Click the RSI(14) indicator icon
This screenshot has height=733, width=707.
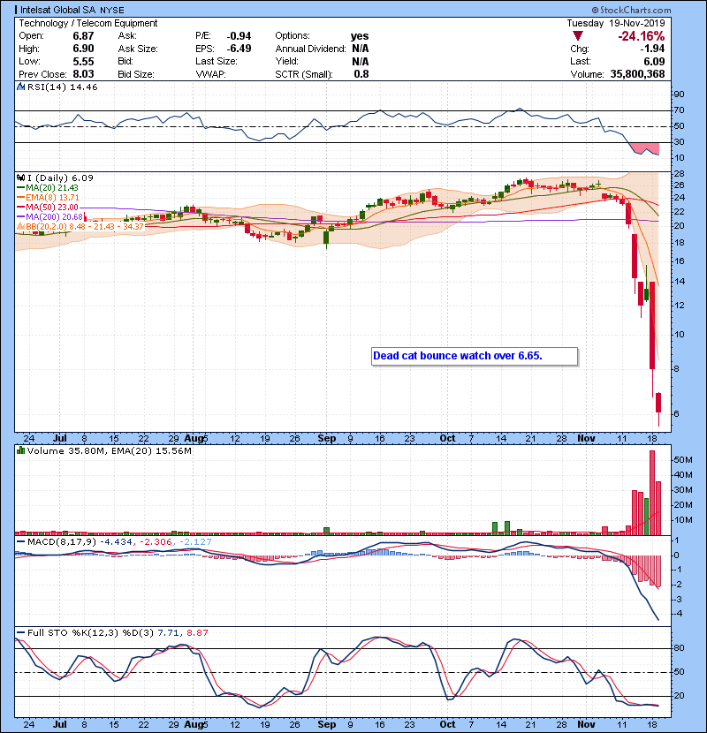click(20, 87)
